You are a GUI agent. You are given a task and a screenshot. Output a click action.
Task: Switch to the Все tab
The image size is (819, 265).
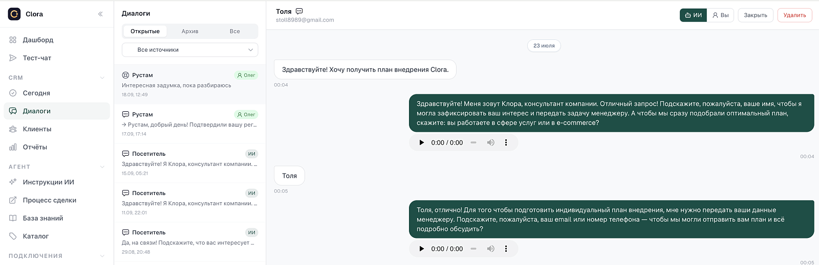(x=235, y=31)
